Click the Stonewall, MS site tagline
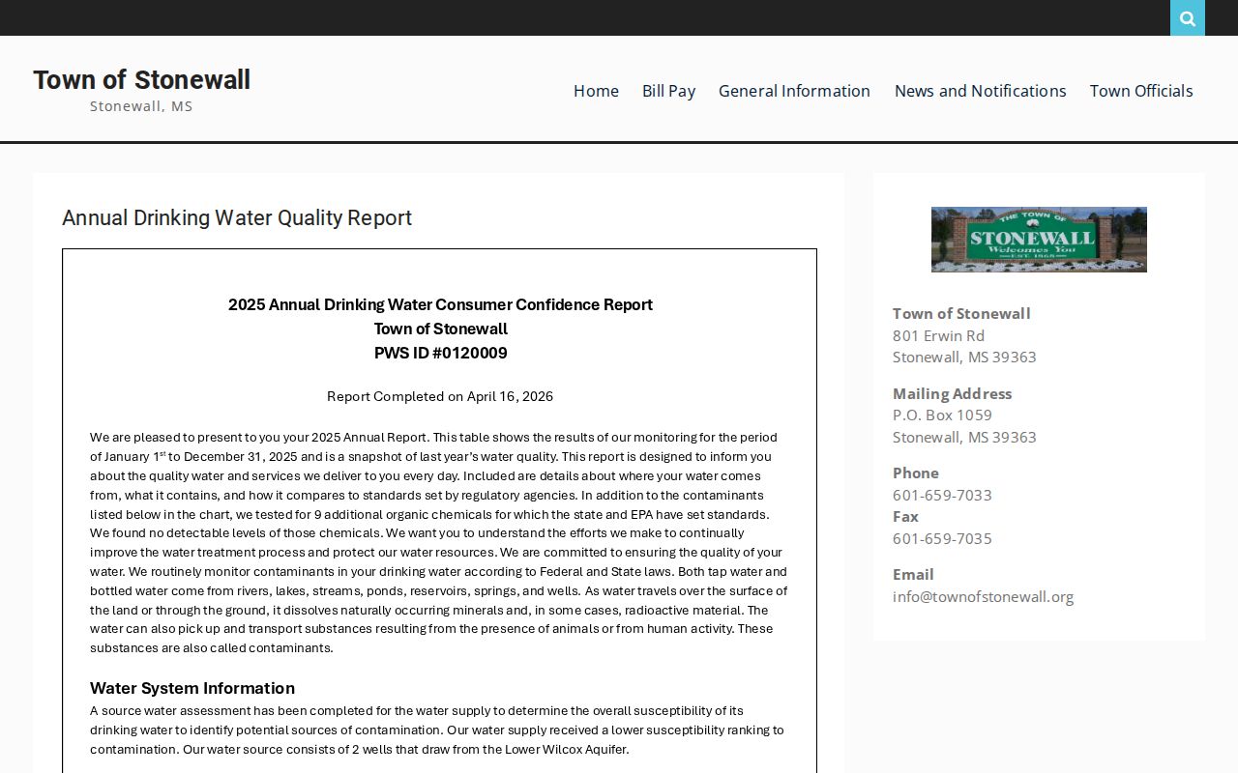Viewport: 1238px width, 773px height. [141, 106]
